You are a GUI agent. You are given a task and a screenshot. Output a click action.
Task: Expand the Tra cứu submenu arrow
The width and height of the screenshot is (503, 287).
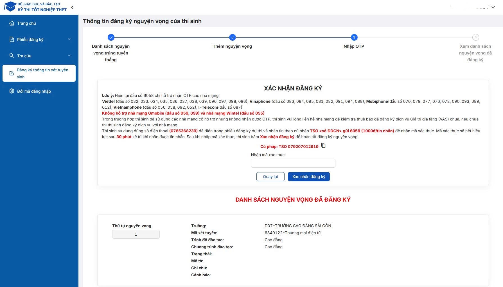pos(69,56)
